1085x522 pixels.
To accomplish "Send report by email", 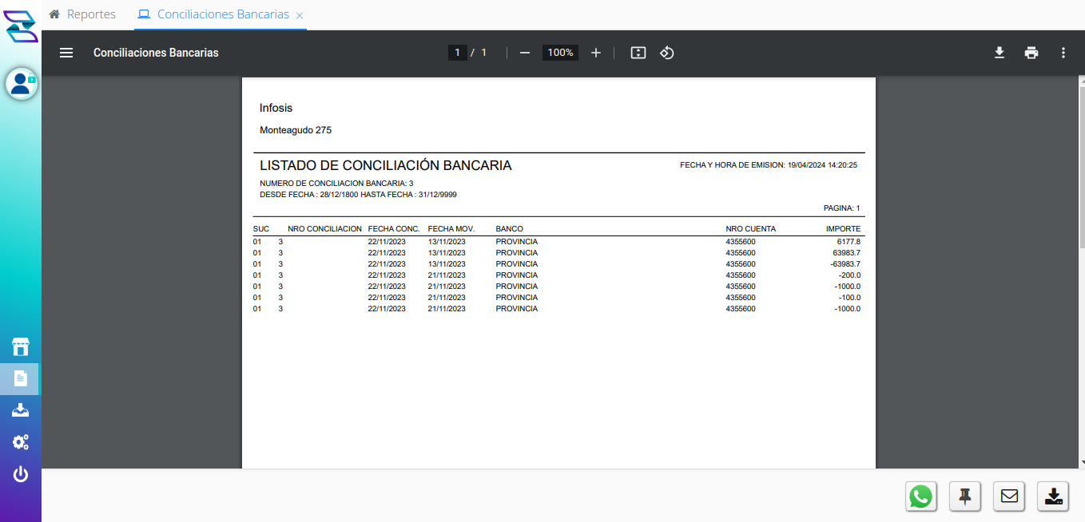I will tap(1009, 496).
